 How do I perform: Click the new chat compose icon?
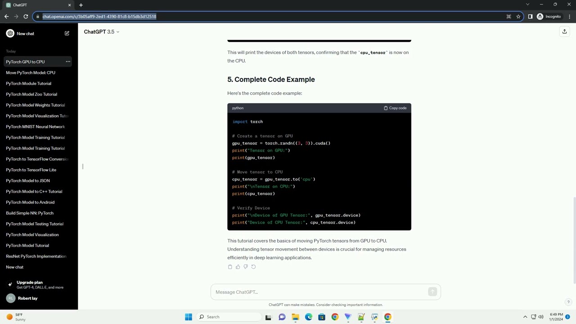[67, 33]
